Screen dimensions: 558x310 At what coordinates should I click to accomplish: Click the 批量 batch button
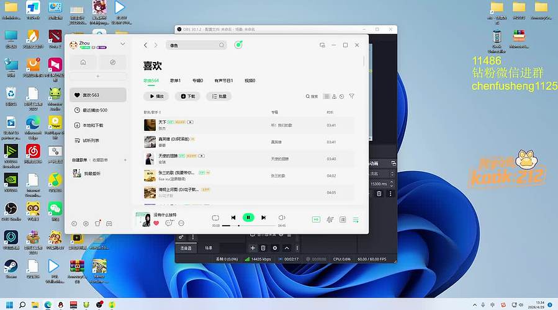click(219, 96)
